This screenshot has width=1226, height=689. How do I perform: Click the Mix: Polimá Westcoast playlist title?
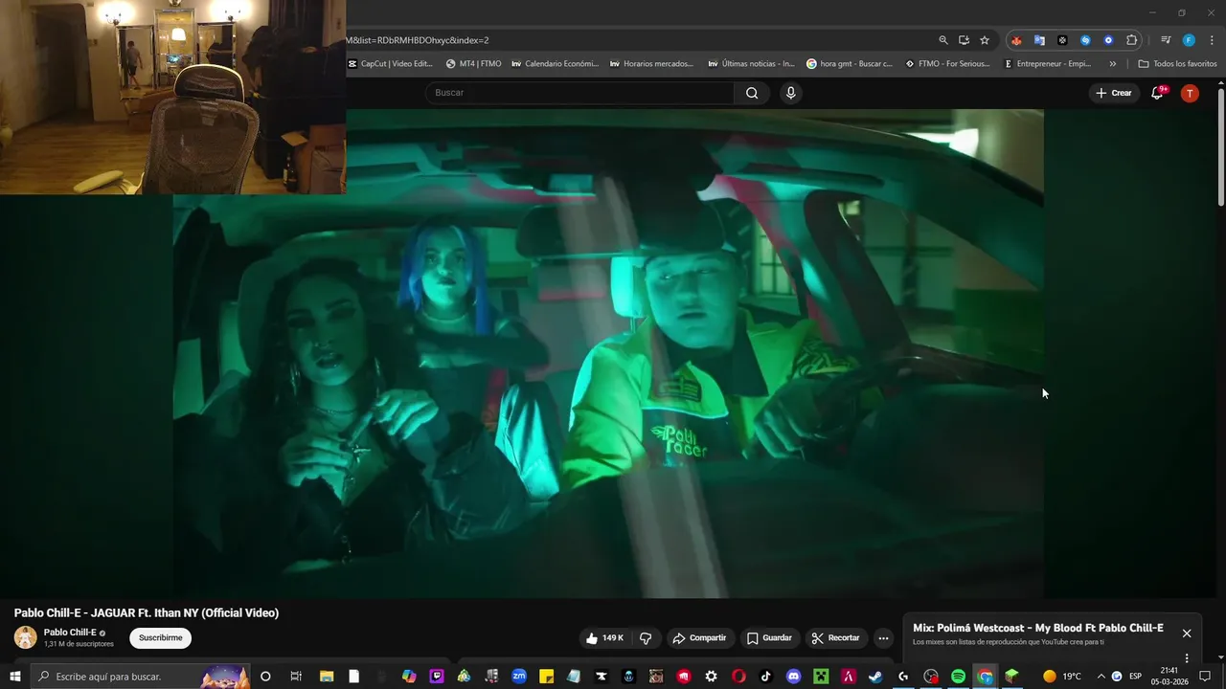click(x=1038, y=629)
